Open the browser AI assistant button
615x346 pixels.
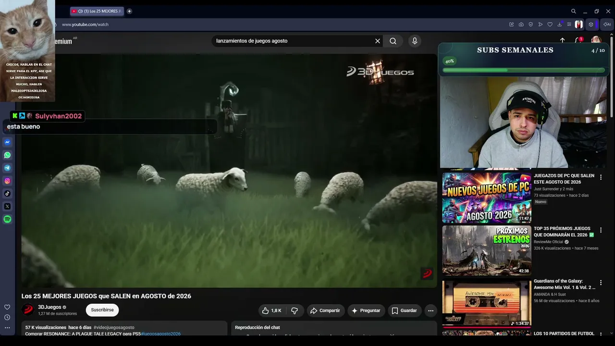pos(607,25)
